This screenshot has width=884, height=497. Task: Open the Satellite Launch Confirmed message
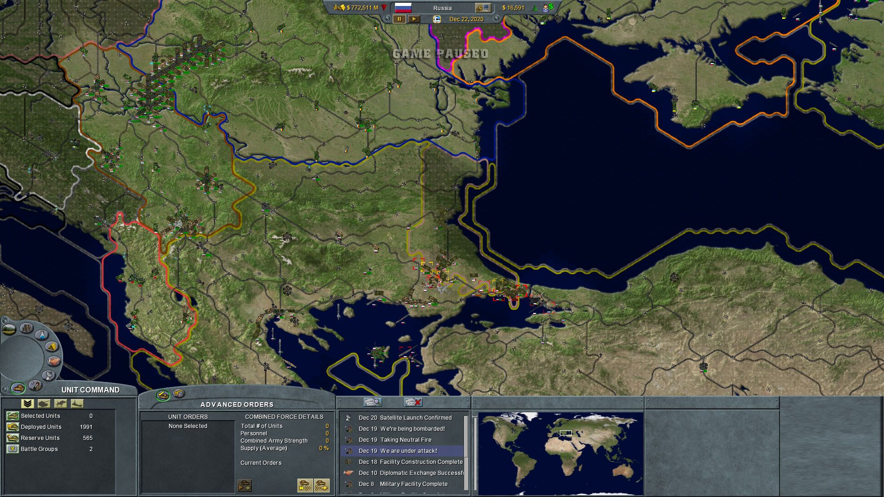click(402, 417)
